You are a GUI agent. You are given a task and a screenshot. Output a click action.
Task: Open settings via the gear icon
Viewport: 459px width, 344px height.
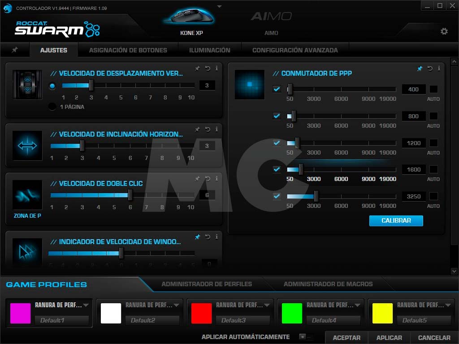coord(444,31)
